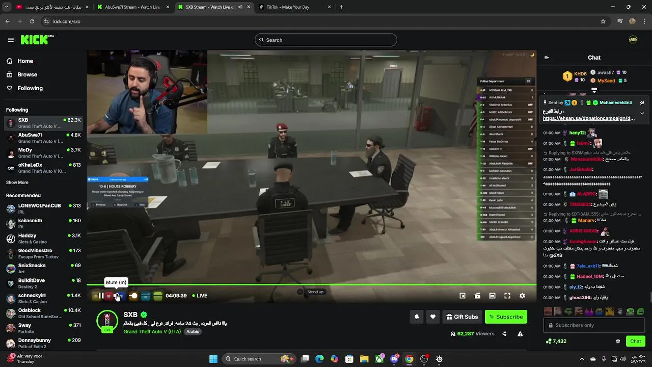This screenshot has height=367, width=652.
Task: Open video player settings gear
Action: (x=522, y=296)
